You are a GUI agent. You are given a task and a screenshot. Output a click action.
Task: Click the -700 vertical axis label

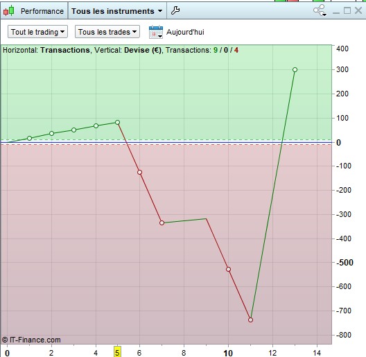point(344,311)
